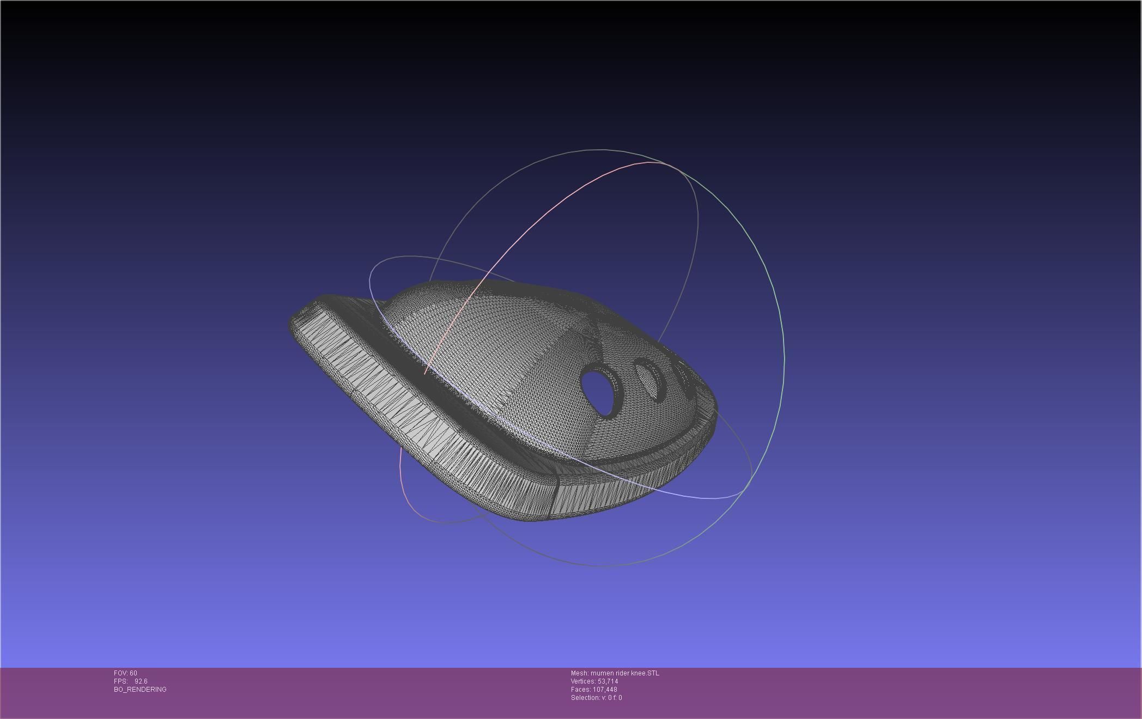Click the Vertices: 53,714 count
The image size is (1142, 719).
tap(594, 681)
